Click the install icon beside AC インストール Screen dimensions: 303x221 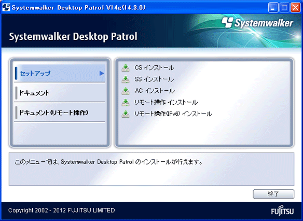[126, 91]
